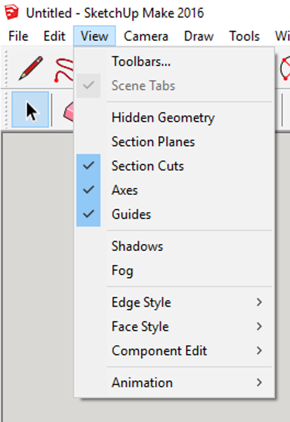Activate the Select arrow tool

click(x=30, y=109)
